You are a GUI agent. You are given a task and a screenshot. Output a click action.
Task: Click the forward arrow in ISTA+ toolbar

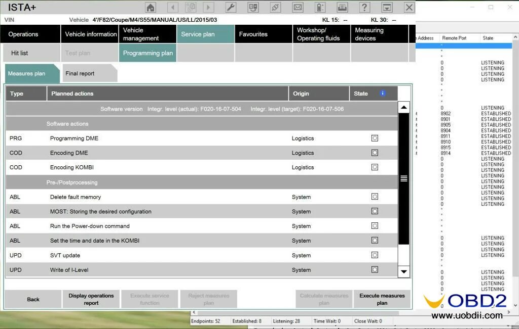click(208, 7)
